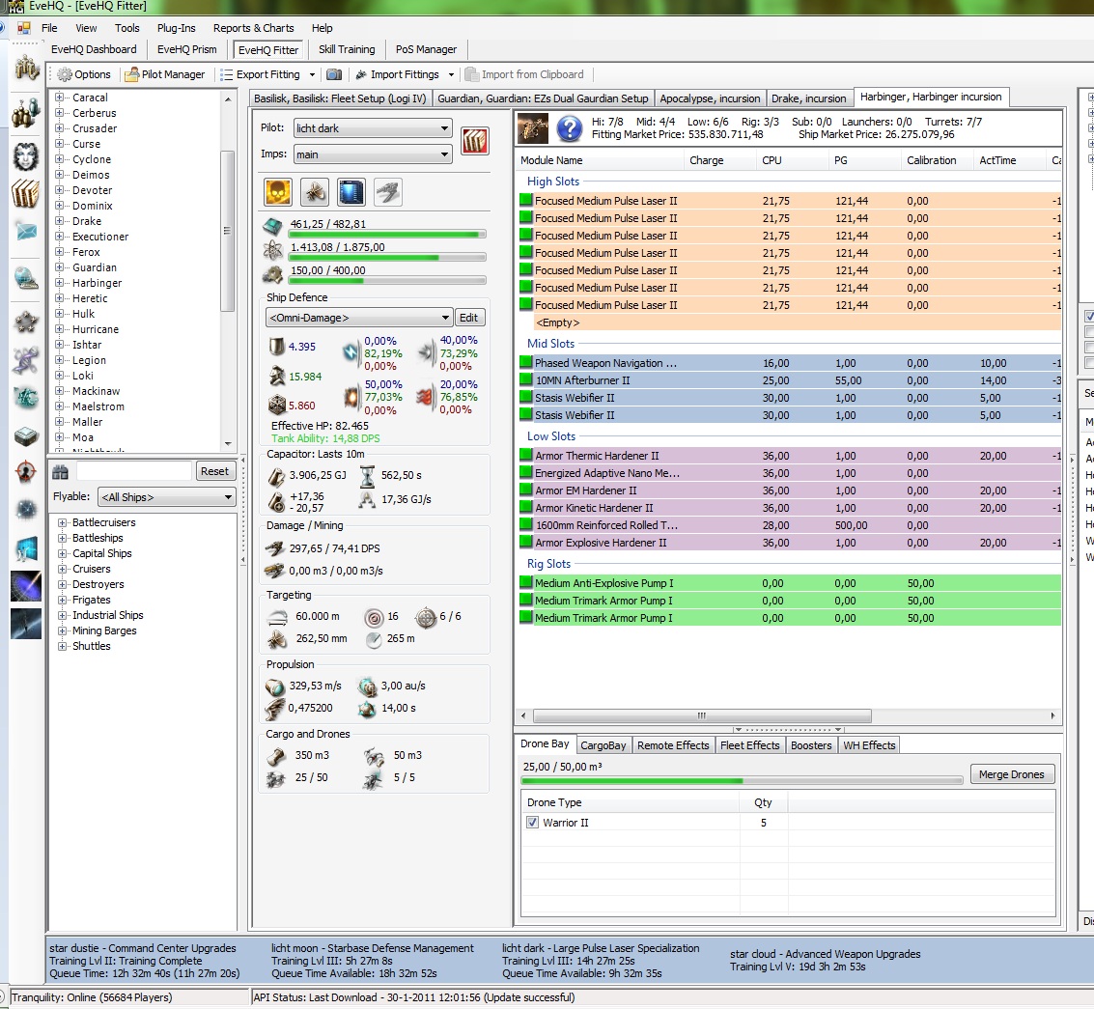Toggle the Armor EM Hardener II status square
Viewport: 1094px width, 1009px height.
tap(526, 490)
